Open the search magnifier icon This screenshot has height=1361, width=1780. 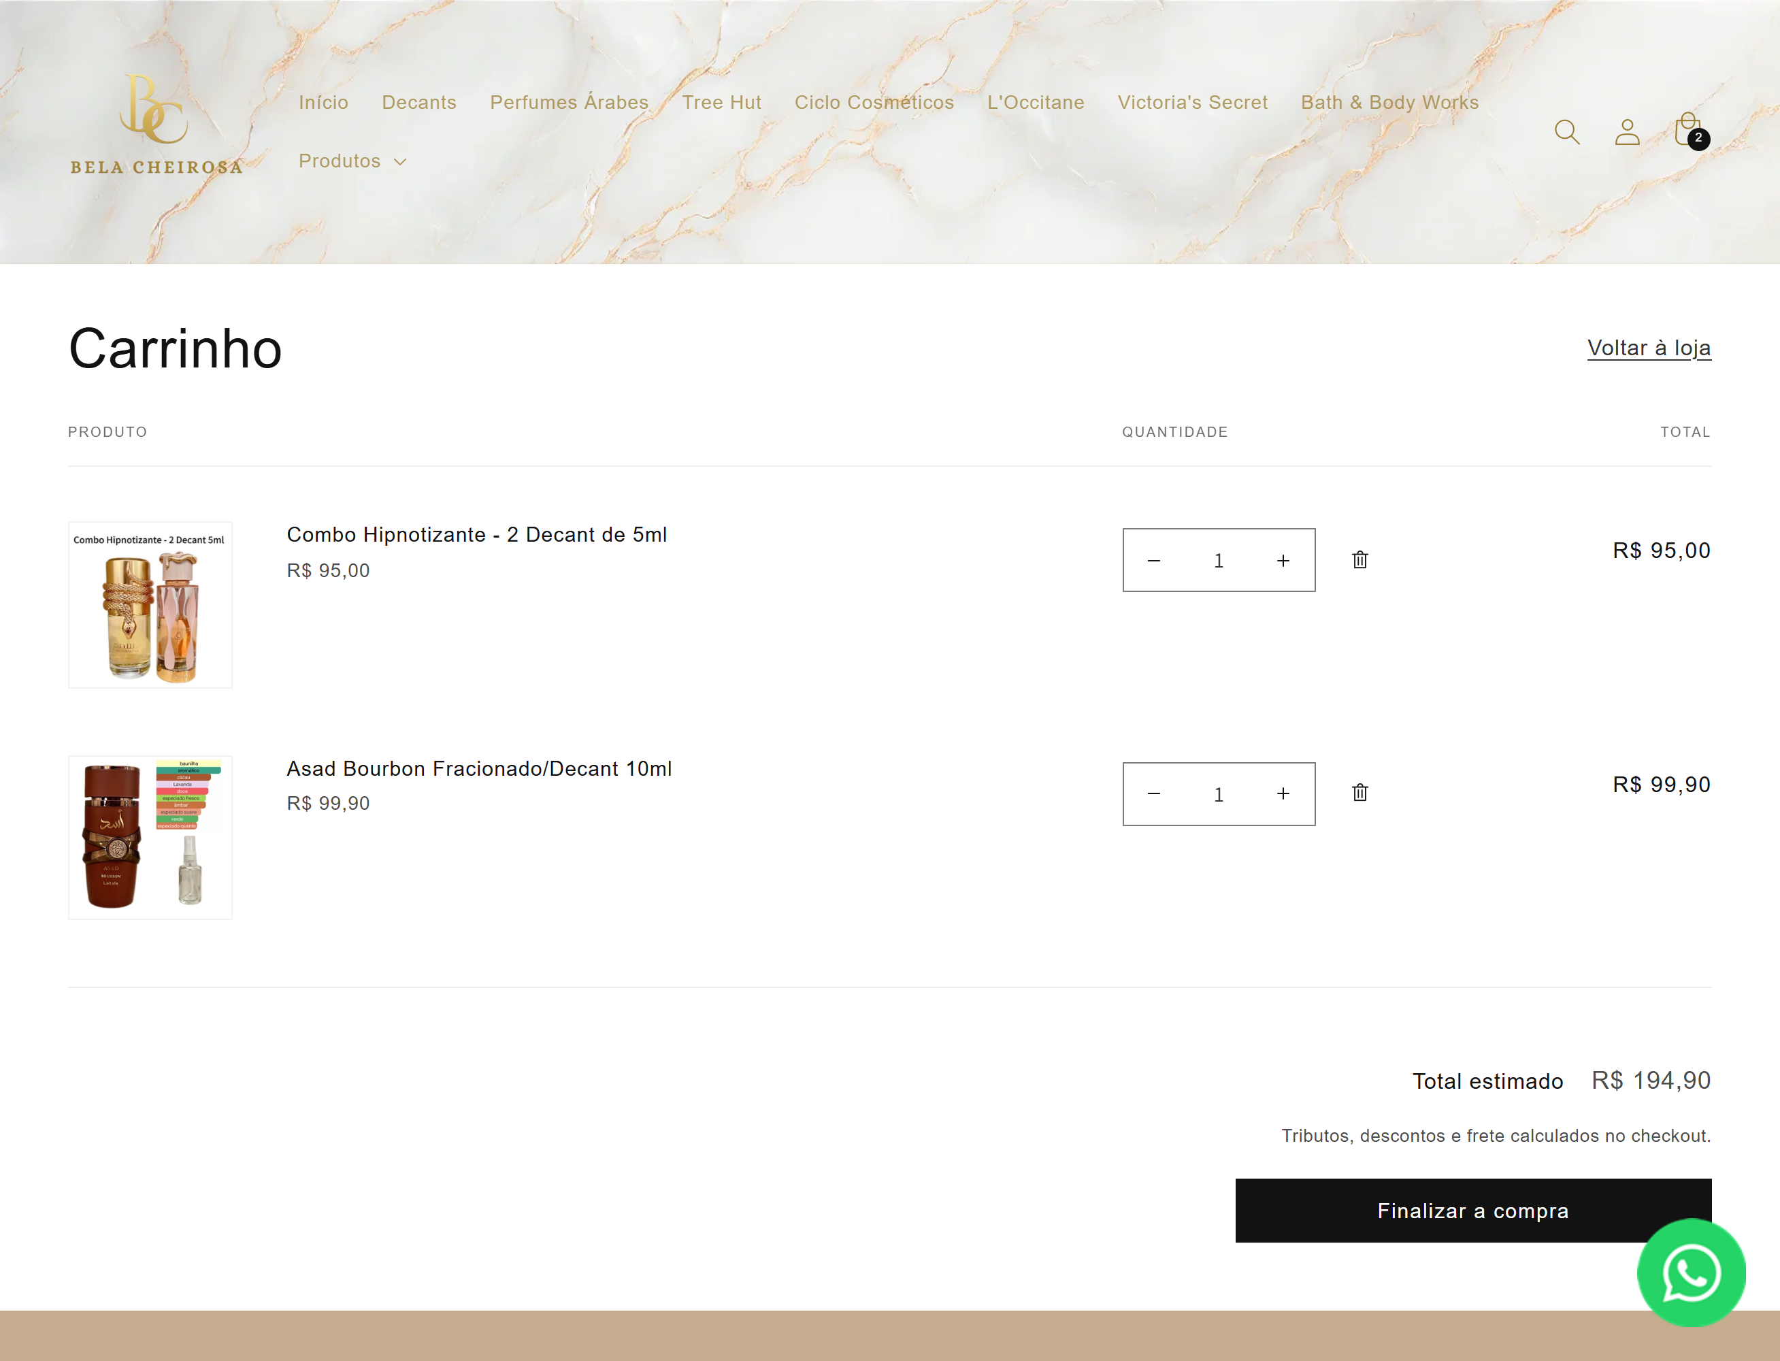[1566, 132]
